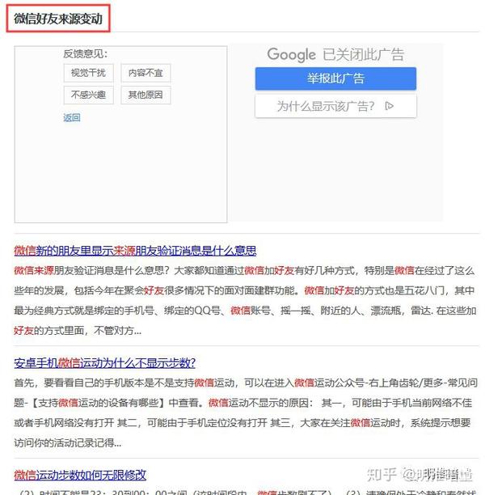The image size is (485, 495).
Task: Click the 微信好友来源变动 heading
Action: tap(58, 19)
